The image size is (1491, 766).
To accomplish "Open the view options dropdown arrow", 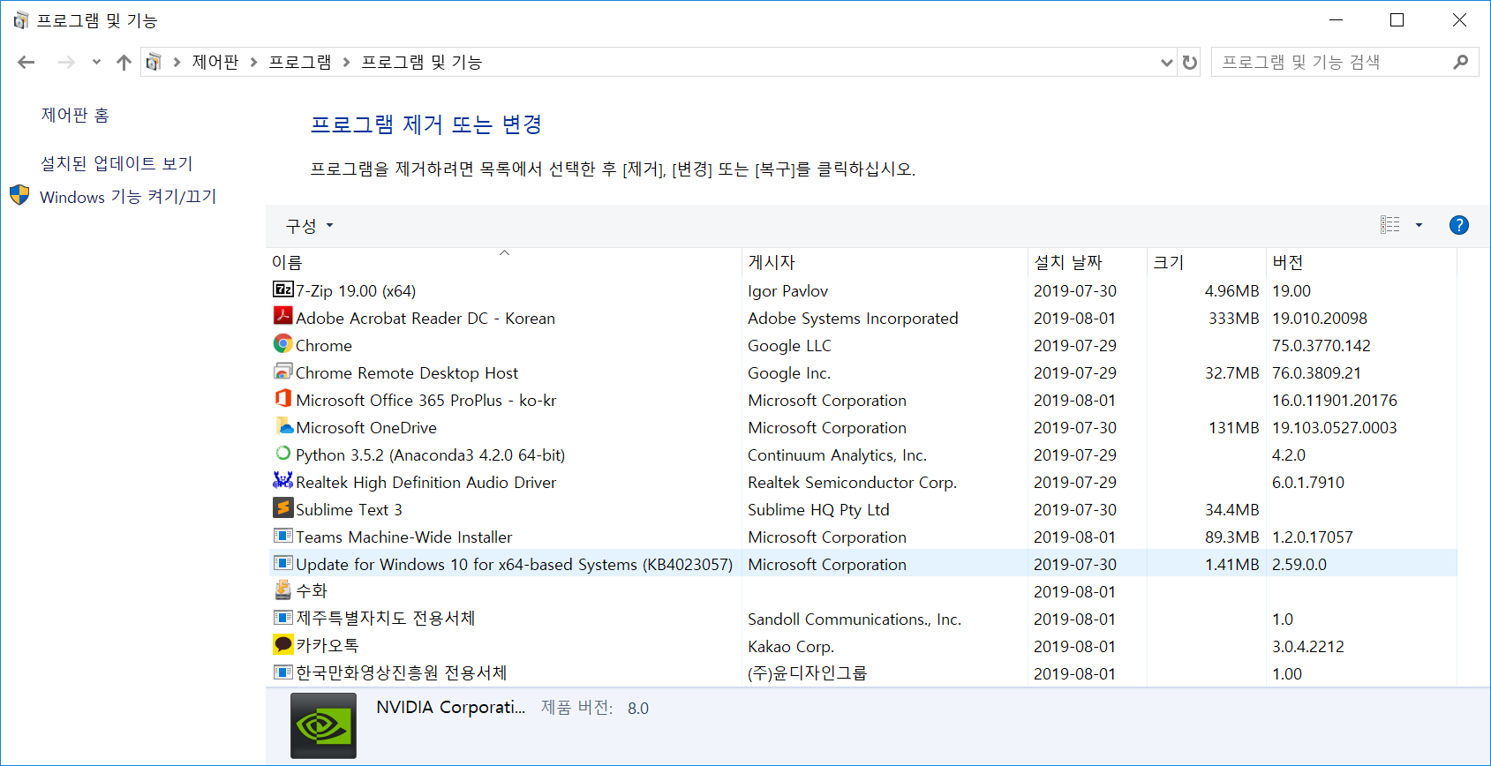I will tap(1419, 225).
